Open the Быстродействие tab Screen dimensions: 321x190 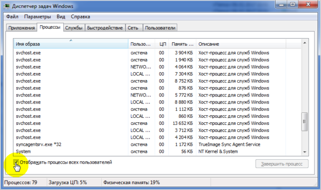click(x=105, y=28)
